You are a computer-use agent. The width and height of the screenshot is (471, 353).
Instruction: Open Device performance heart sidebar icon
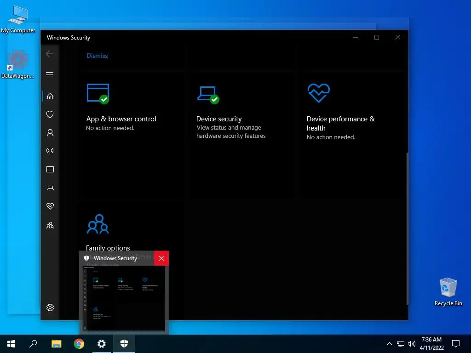(50, 206)
